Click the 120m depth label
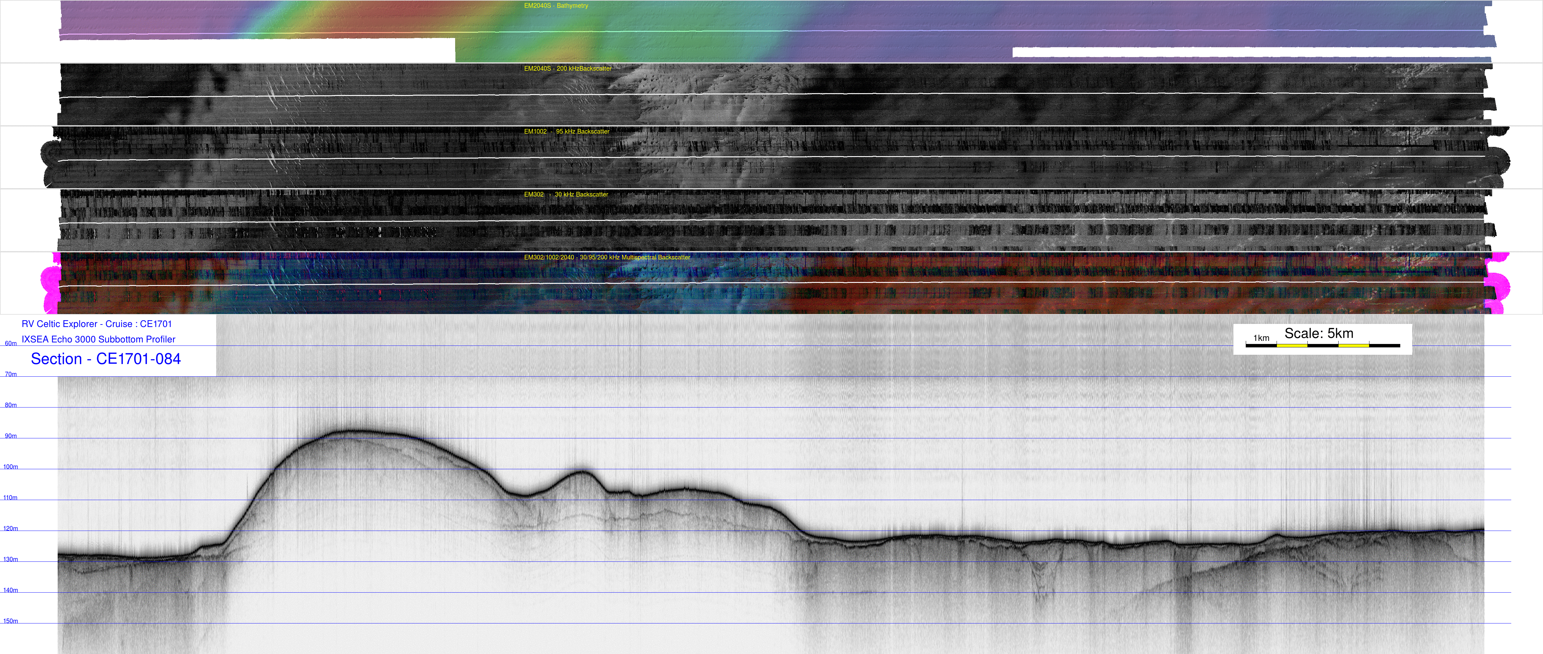This screenshot has width=1543, height=654. [x=11, y=529]
